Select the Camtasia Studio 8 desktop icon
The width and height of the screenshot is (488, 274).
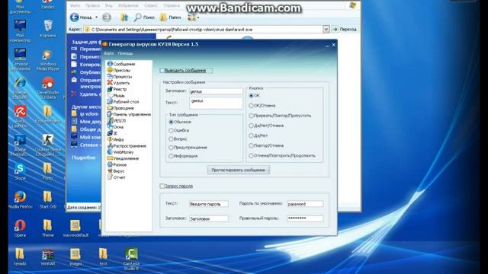[131, 259]
